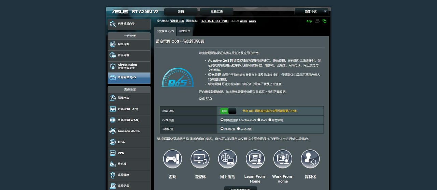This screenshot has height=190, width=437.
Task: Open the 简体中文 language dropdown
Action: pos(311,12)
